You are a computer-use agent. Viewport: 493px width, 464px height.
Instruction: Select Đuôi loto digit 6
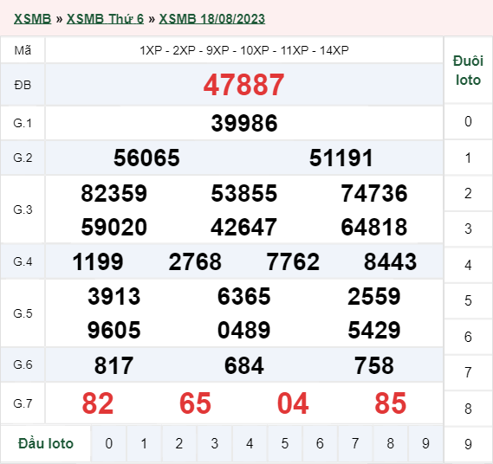coord(468,337)
